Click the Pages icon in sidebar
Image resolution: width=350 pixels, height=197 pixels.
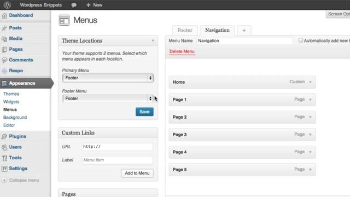click(x=4, y=49)
